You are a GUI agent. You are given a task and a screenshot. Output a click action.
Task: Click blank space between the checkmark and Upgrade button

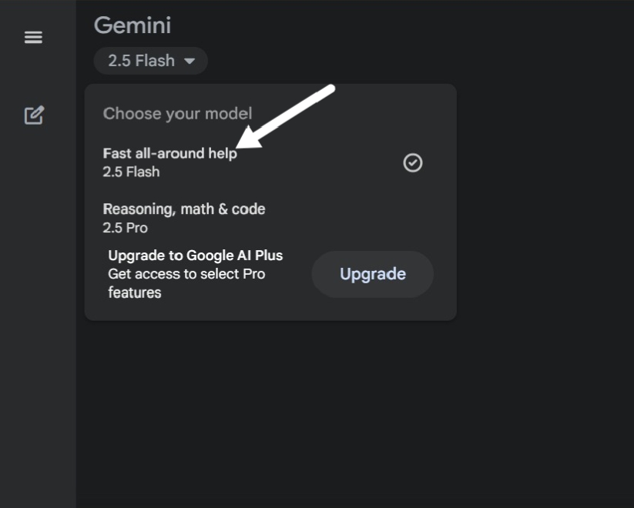click(x=370, y=212)
